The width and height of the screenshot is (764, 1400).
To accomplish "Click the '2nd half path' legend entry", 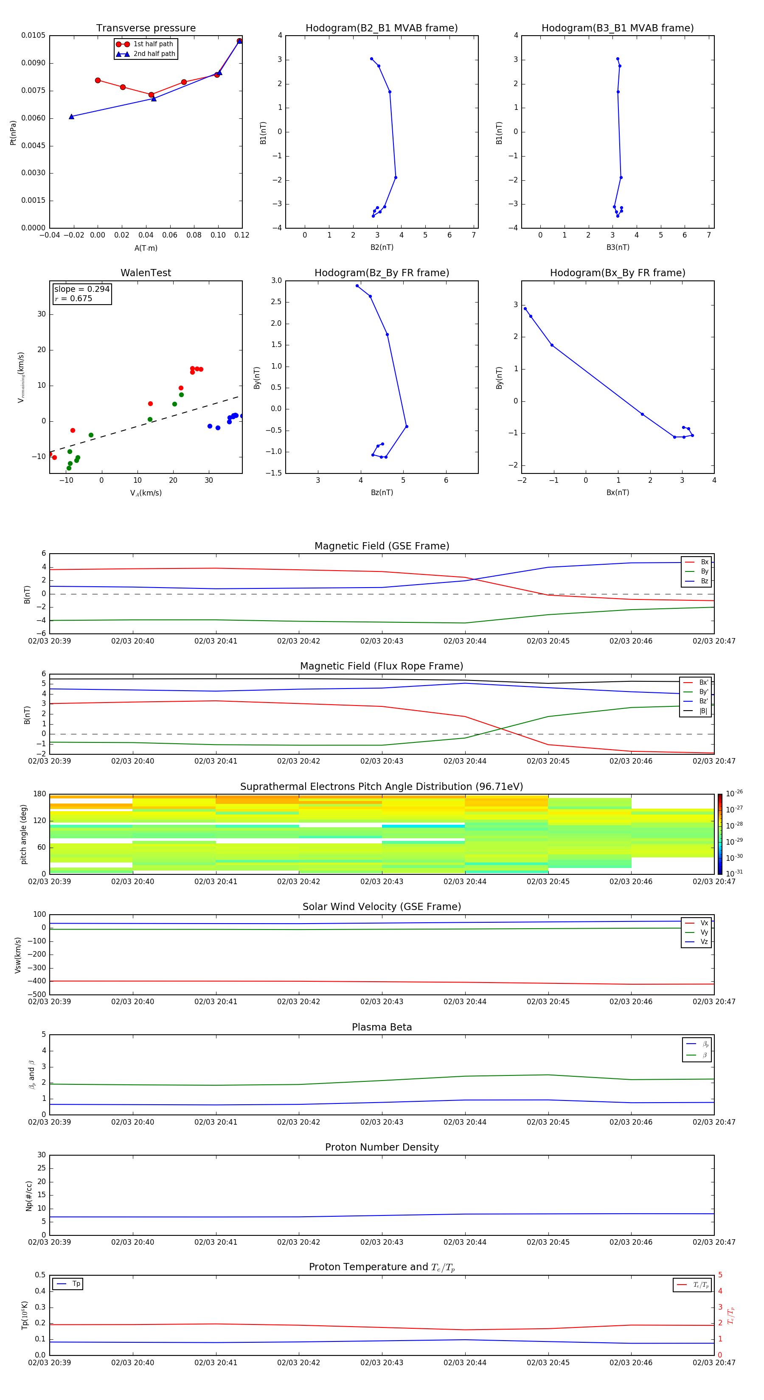I will pos(145,54).
